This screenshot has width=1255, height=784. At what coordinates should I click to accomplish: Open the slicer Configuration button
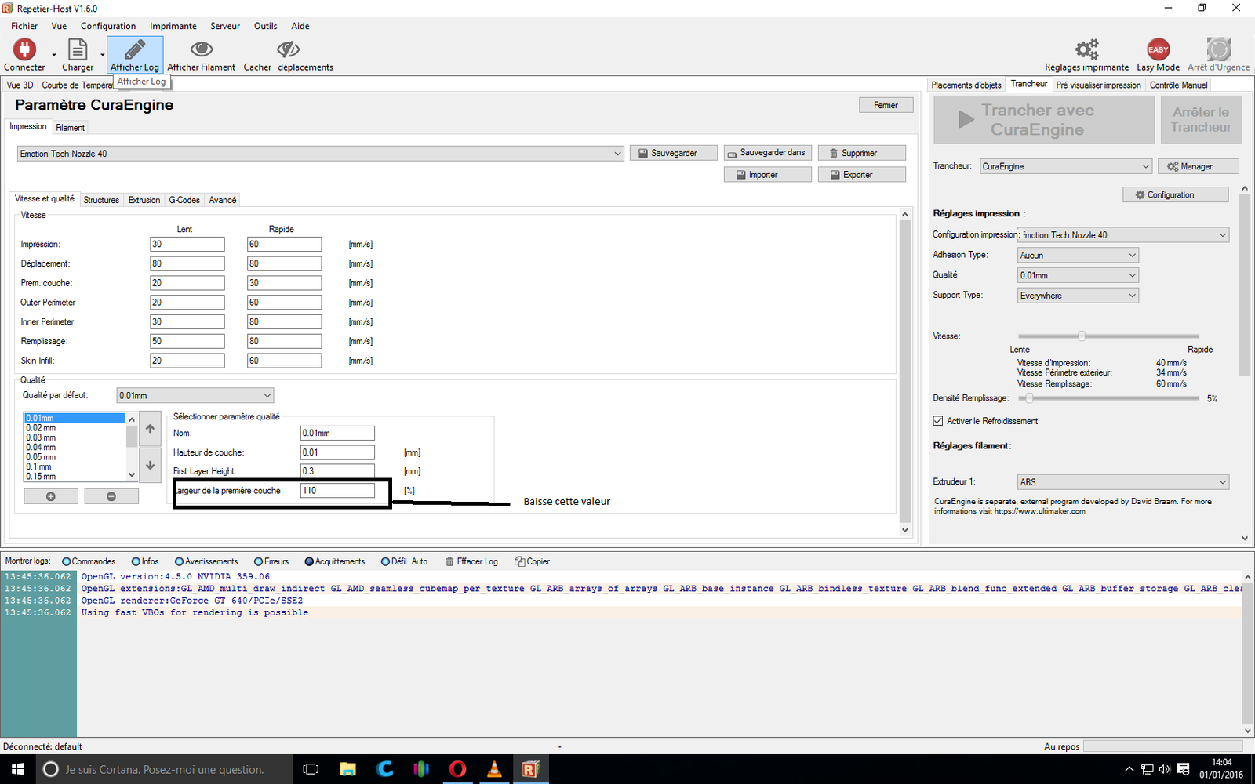[x=1176, y=194]
